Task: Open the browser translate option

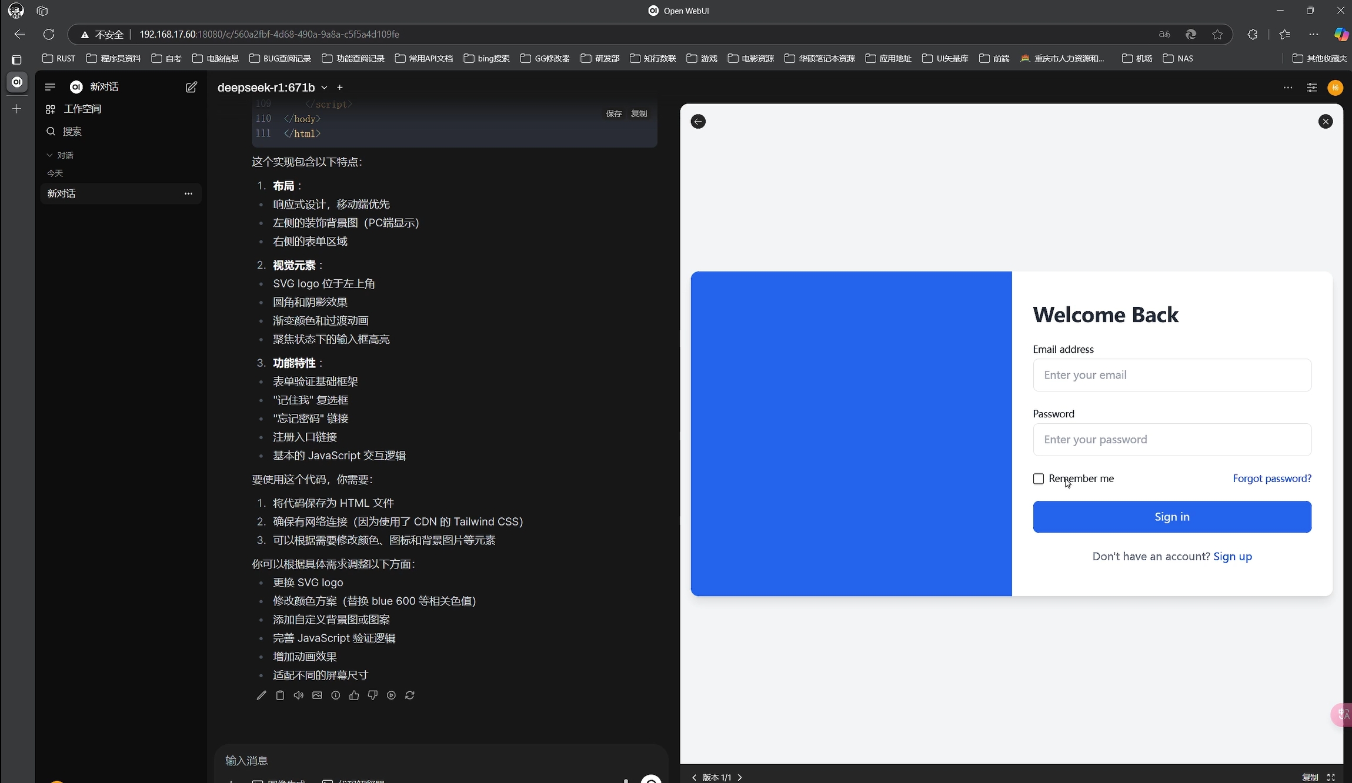Action: point(1164,34)
